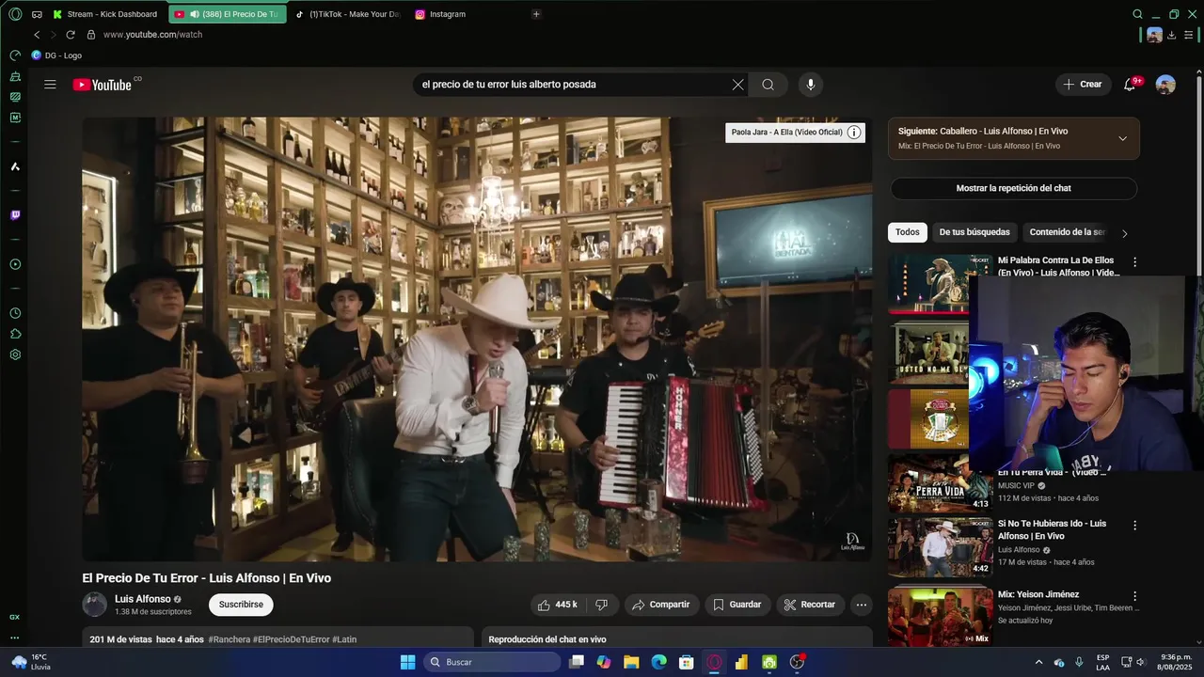Select the Todos filter chip
Viewport: 1204px width, 677px height.
[x=908, y=232]
